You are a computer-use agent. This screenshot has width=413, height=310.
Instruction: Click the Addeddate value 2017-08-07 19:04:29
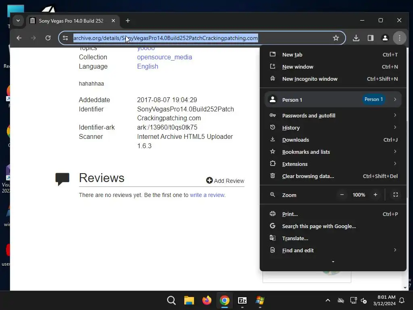[167, 100]
